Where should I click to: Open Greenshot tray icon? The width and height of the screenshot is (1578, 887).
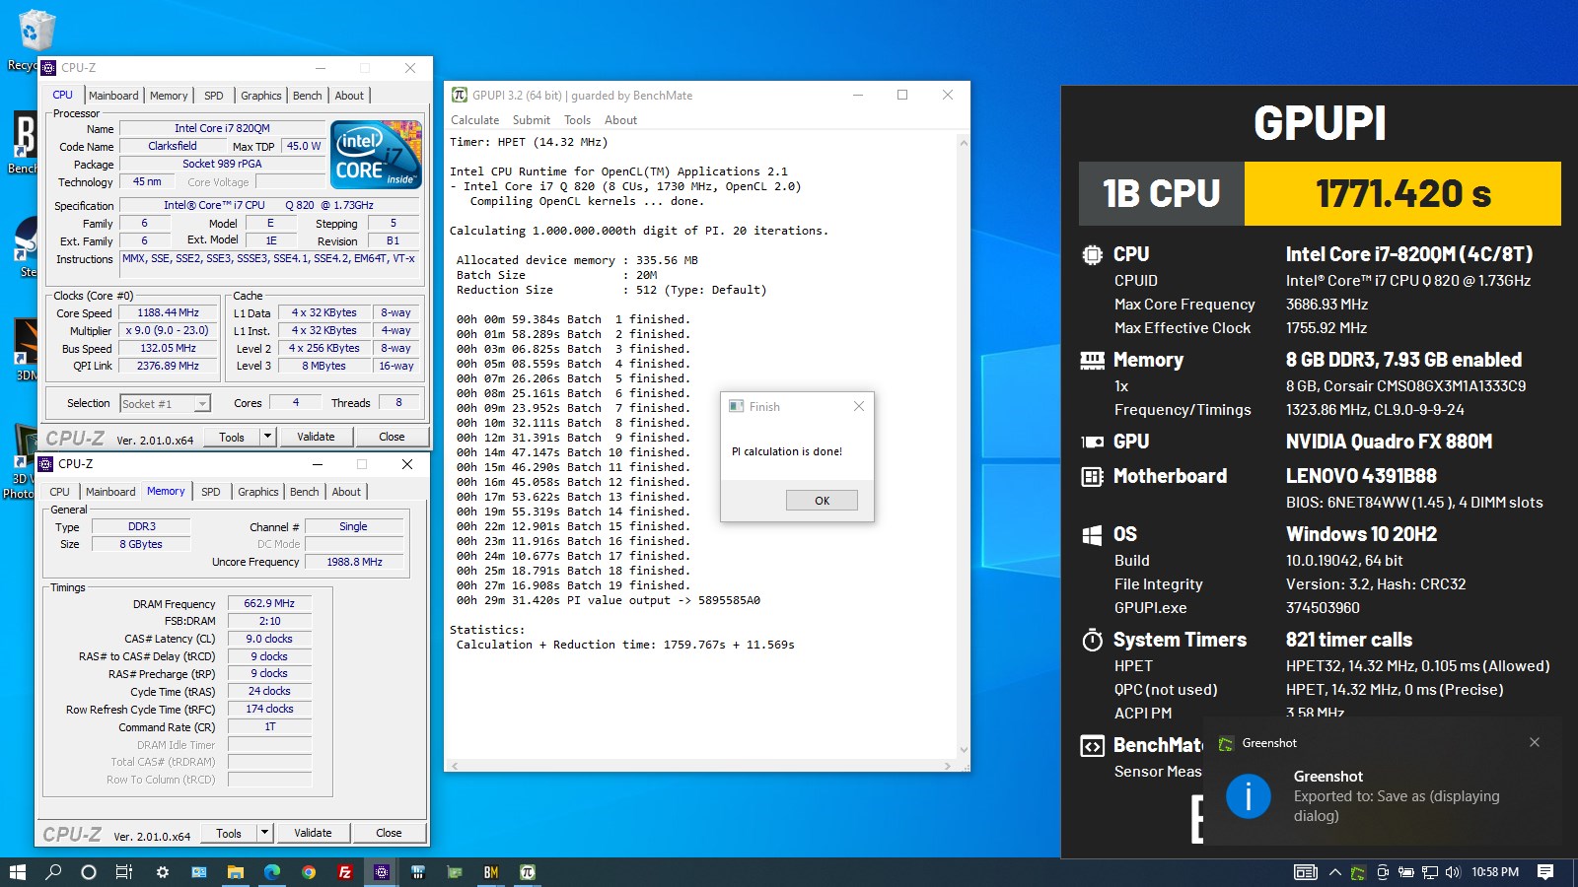tap(1358, 872)
